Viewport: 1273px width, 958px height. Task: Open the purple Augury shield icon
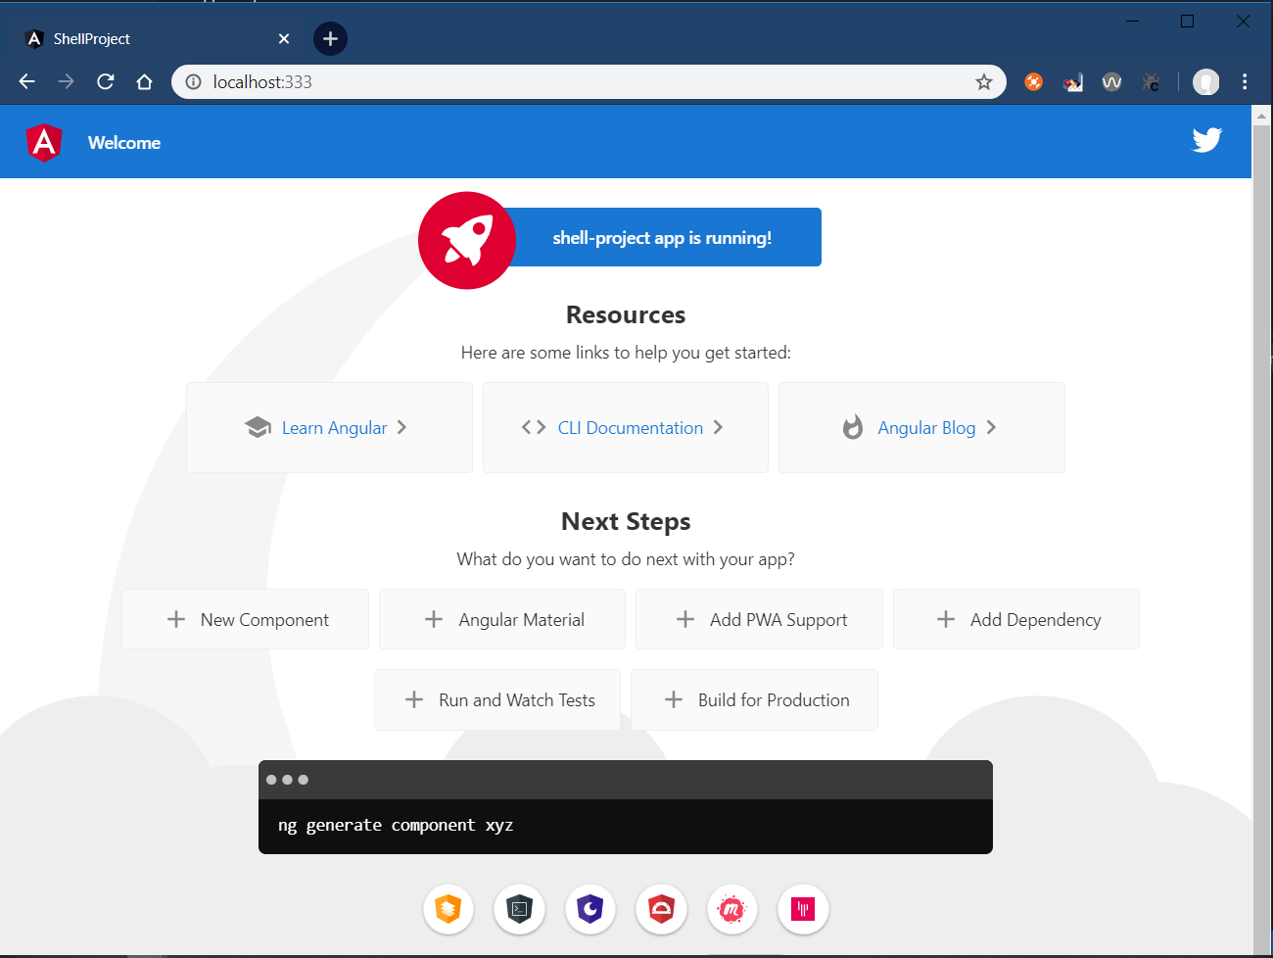[x=590, y=909]
